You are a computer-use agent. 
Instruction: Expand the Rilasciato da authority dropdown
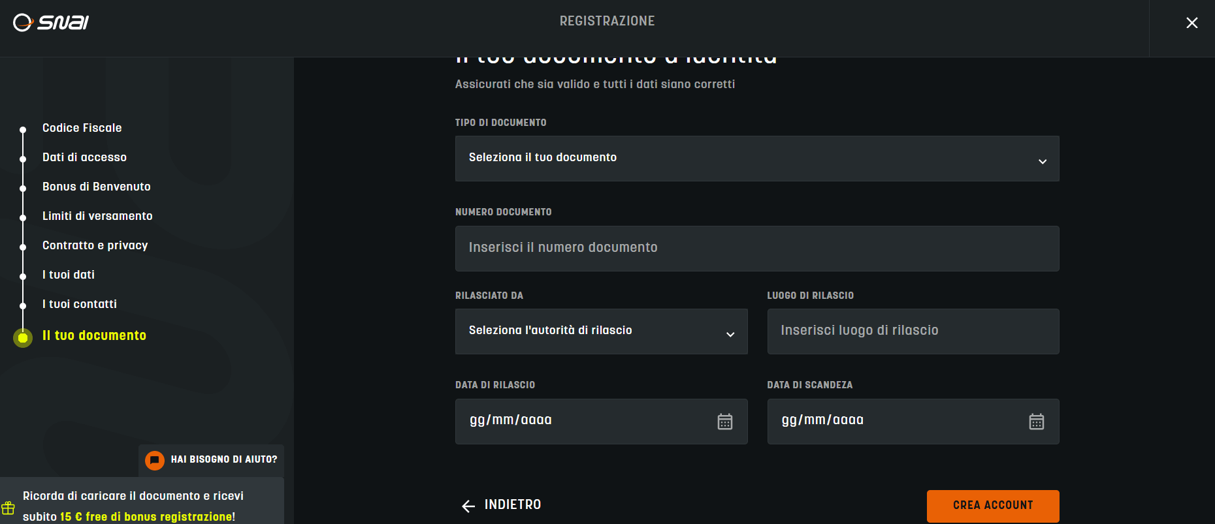click(x=601, y=331)
